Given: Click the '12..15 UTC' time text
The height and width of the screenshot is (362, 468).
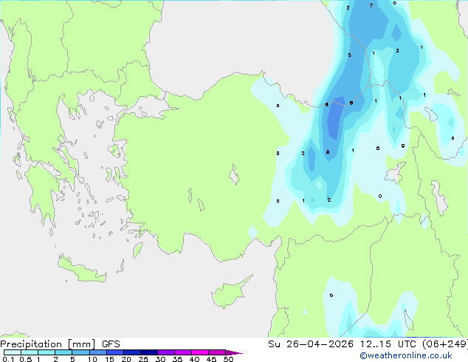Looking at the screenshot, I should pyautogui.click(x=388, y=344).
